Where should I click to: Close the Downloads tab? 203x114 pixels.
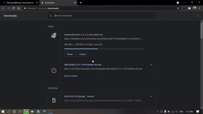click(x=75, y=3)
